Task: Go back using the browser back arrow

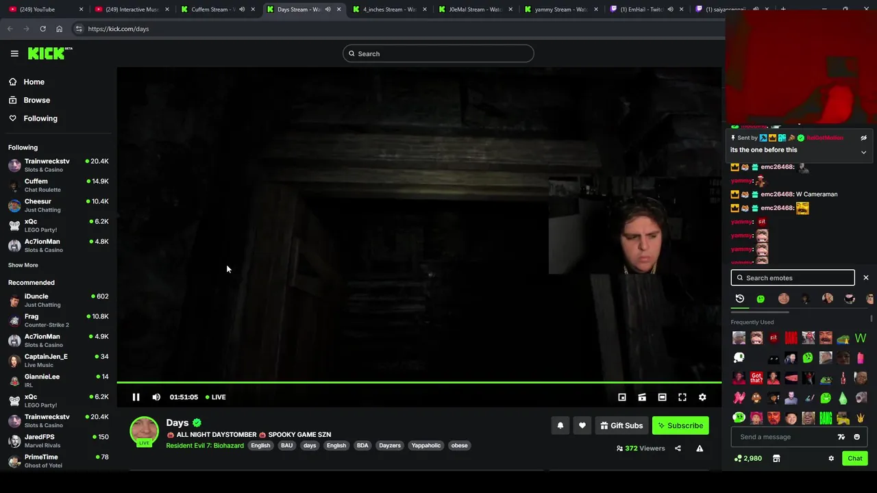Action: [x=10, y=29]
